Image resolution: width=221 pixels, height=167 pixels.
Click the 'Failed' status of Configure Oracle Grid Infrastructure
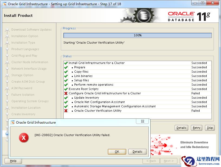pos(196,93)
